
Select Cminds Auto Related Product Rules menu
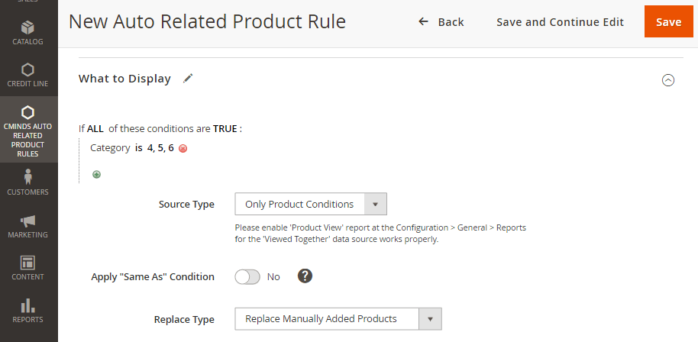(x=28, y=129)
